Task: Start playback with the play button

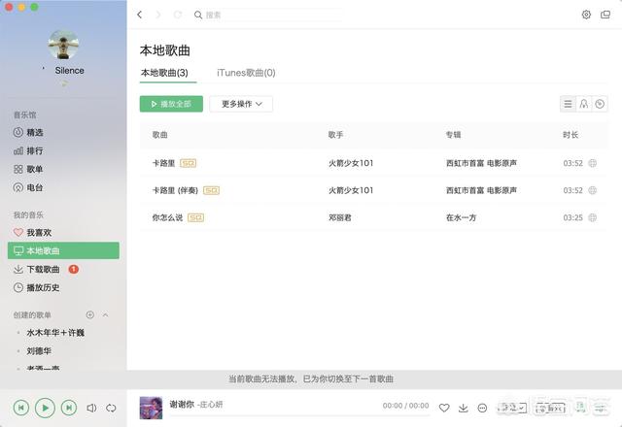Action: tap(45, 408)
